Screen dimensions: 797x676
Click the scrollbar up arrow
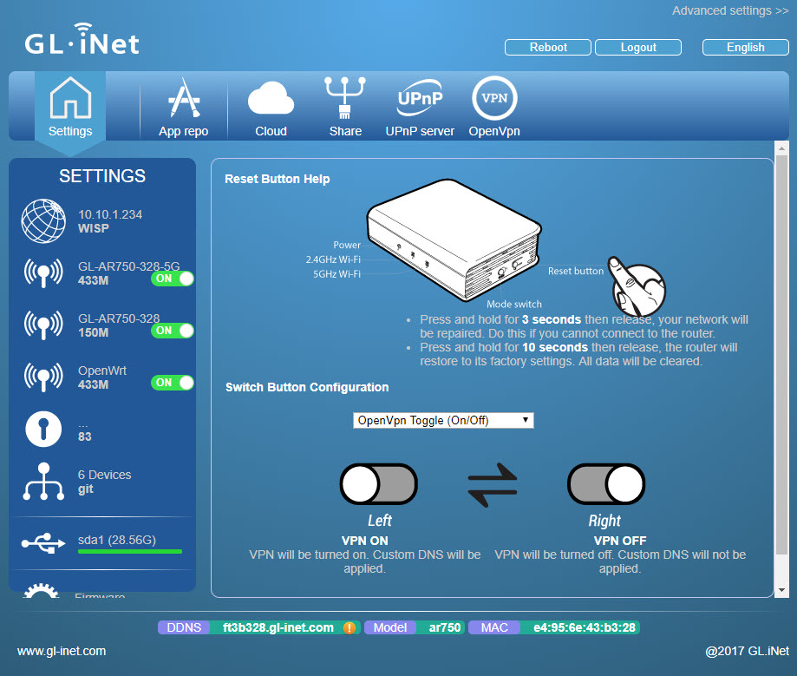click(x=781, y=148)
